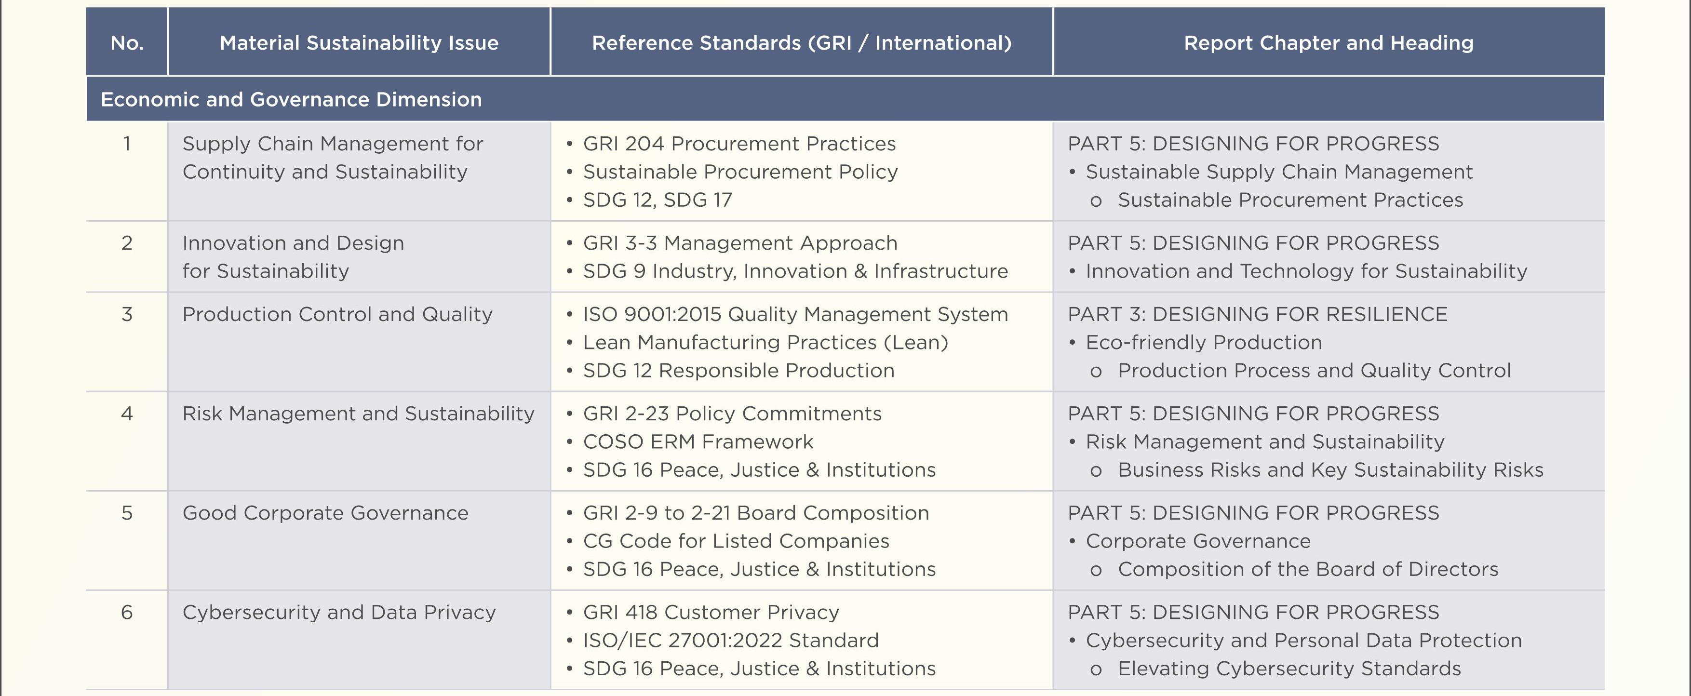Click 'ISO 9001:2015 Quality Management System' bullet
Viewport: 1691px width, 696px height.
click(795, 314)
